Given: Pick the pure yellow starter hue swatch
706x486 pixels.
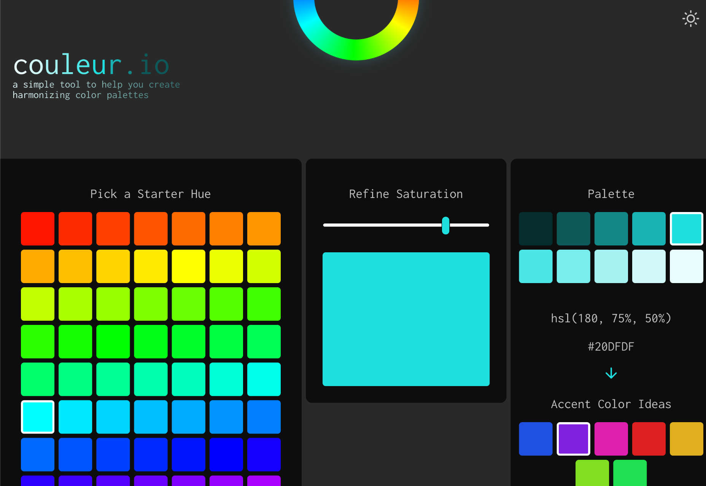Looking at the screenshot, I should point(188,266).
